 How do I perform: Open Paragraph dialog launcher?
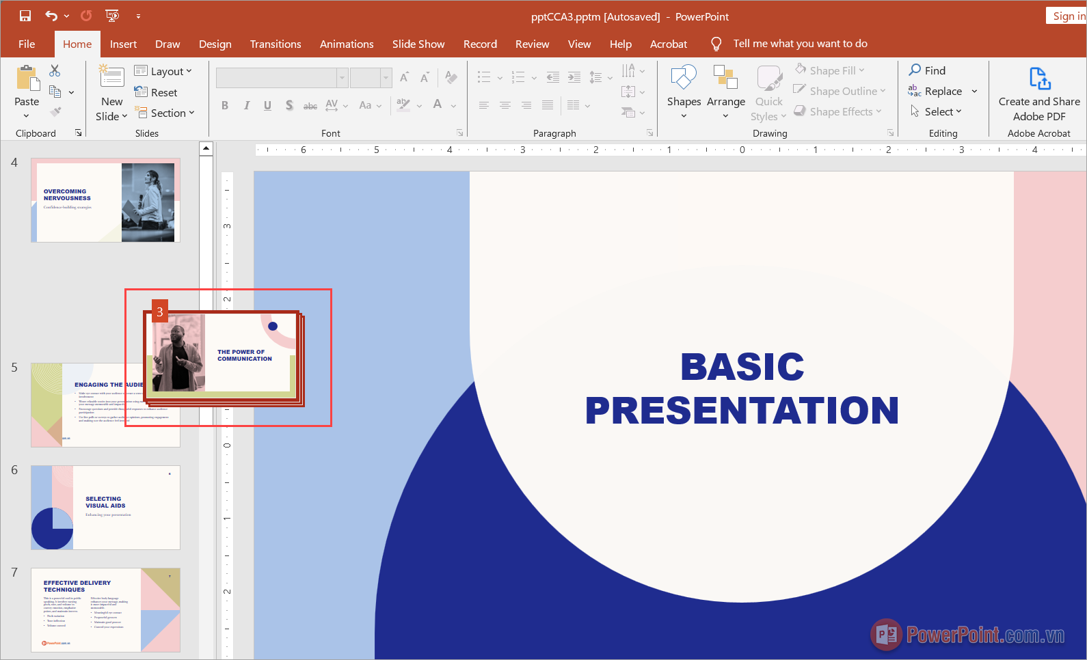(649, 133)
